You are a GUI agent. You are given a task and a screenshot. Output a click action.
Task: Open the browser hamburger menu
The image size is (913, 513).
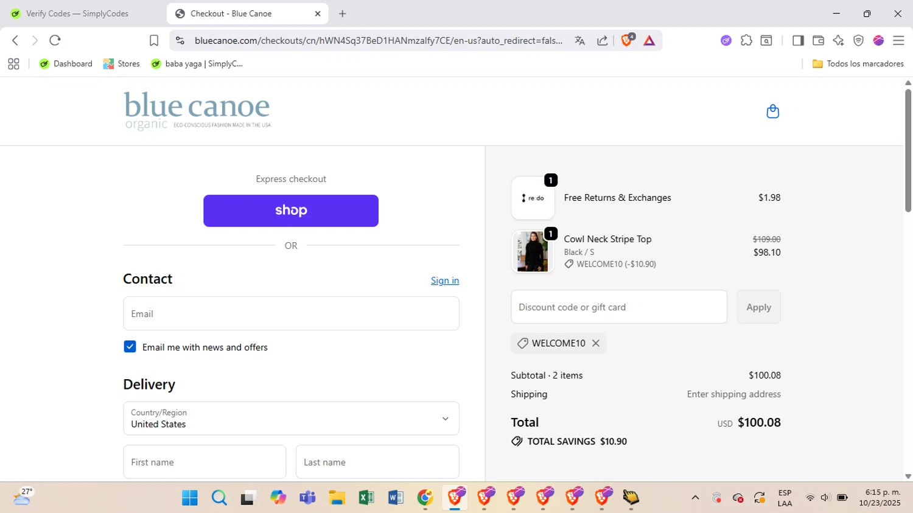pos(898,40)
